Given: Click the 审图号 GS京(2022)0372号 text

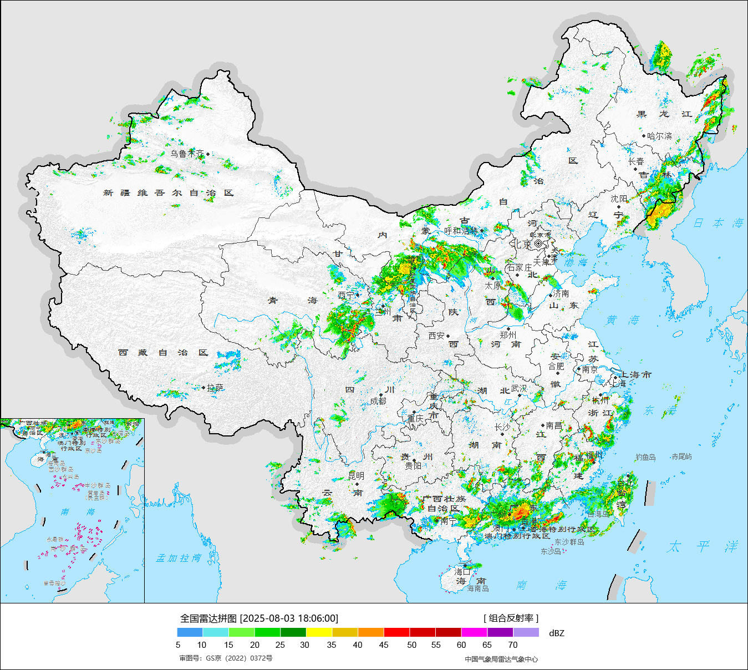Looking at the screenshot, I should click(x=226, y=658).
